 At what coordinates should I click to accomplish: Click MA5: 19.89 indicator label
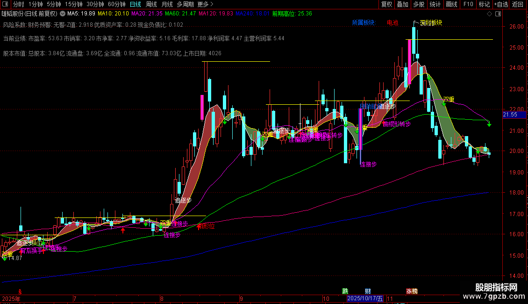81,14
